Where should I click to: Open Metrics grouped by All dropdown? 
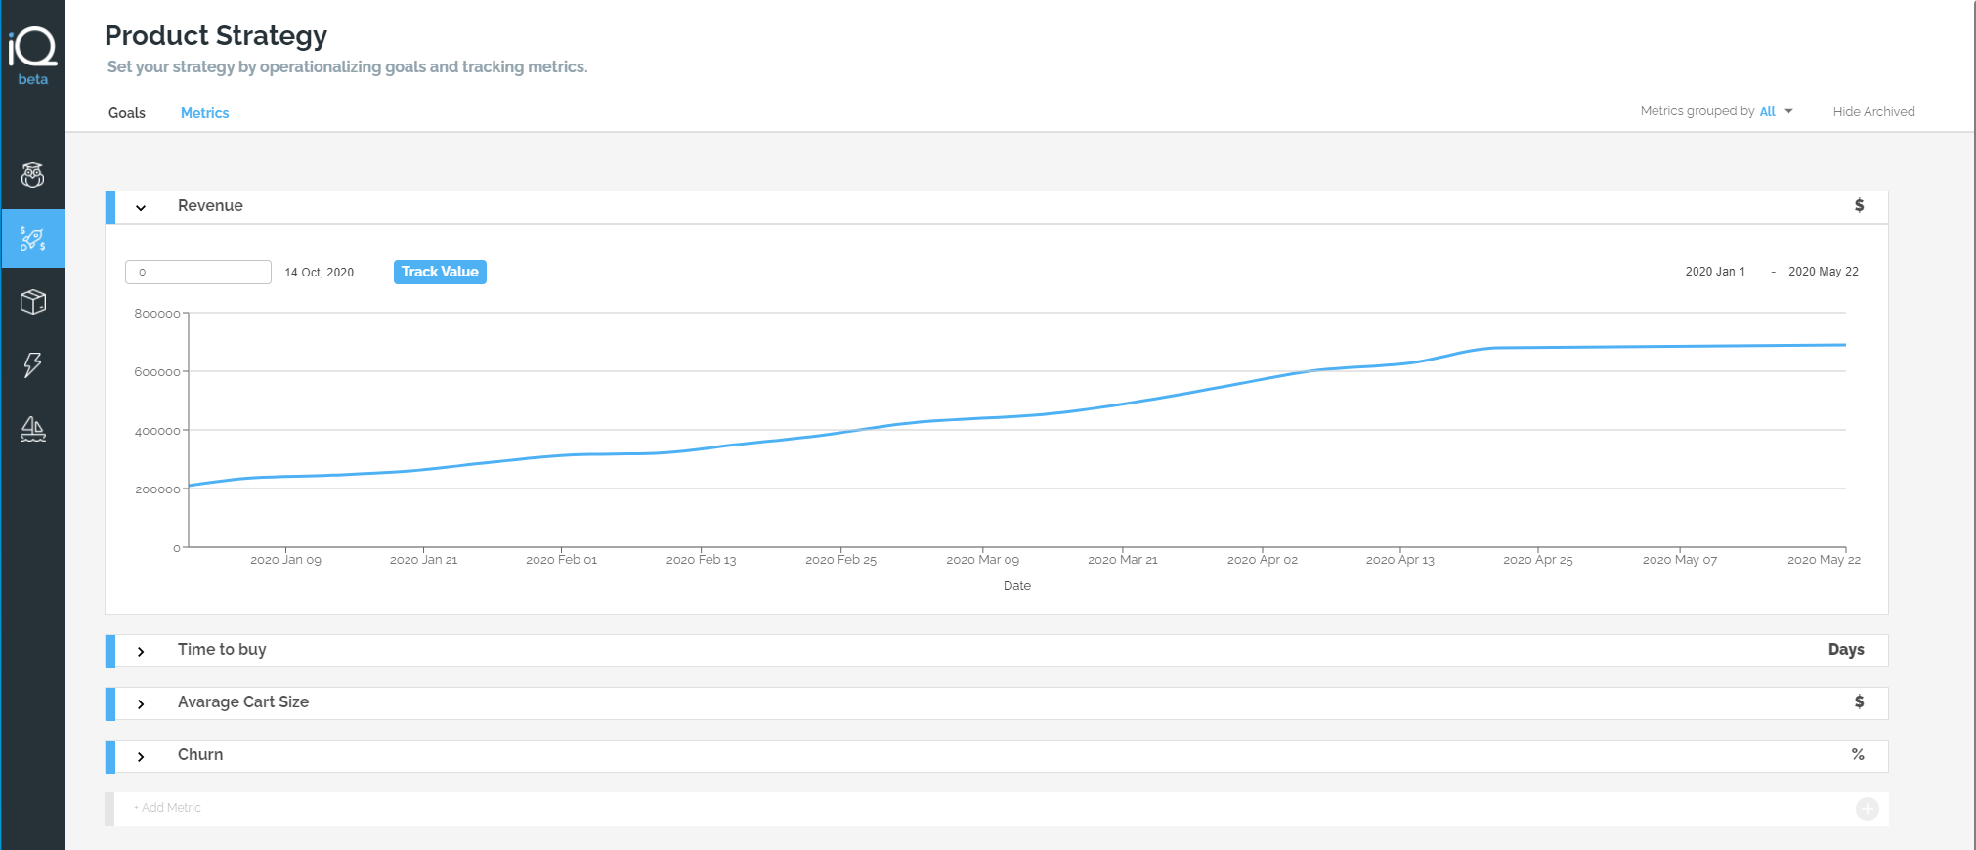(x=1776, y=111)
